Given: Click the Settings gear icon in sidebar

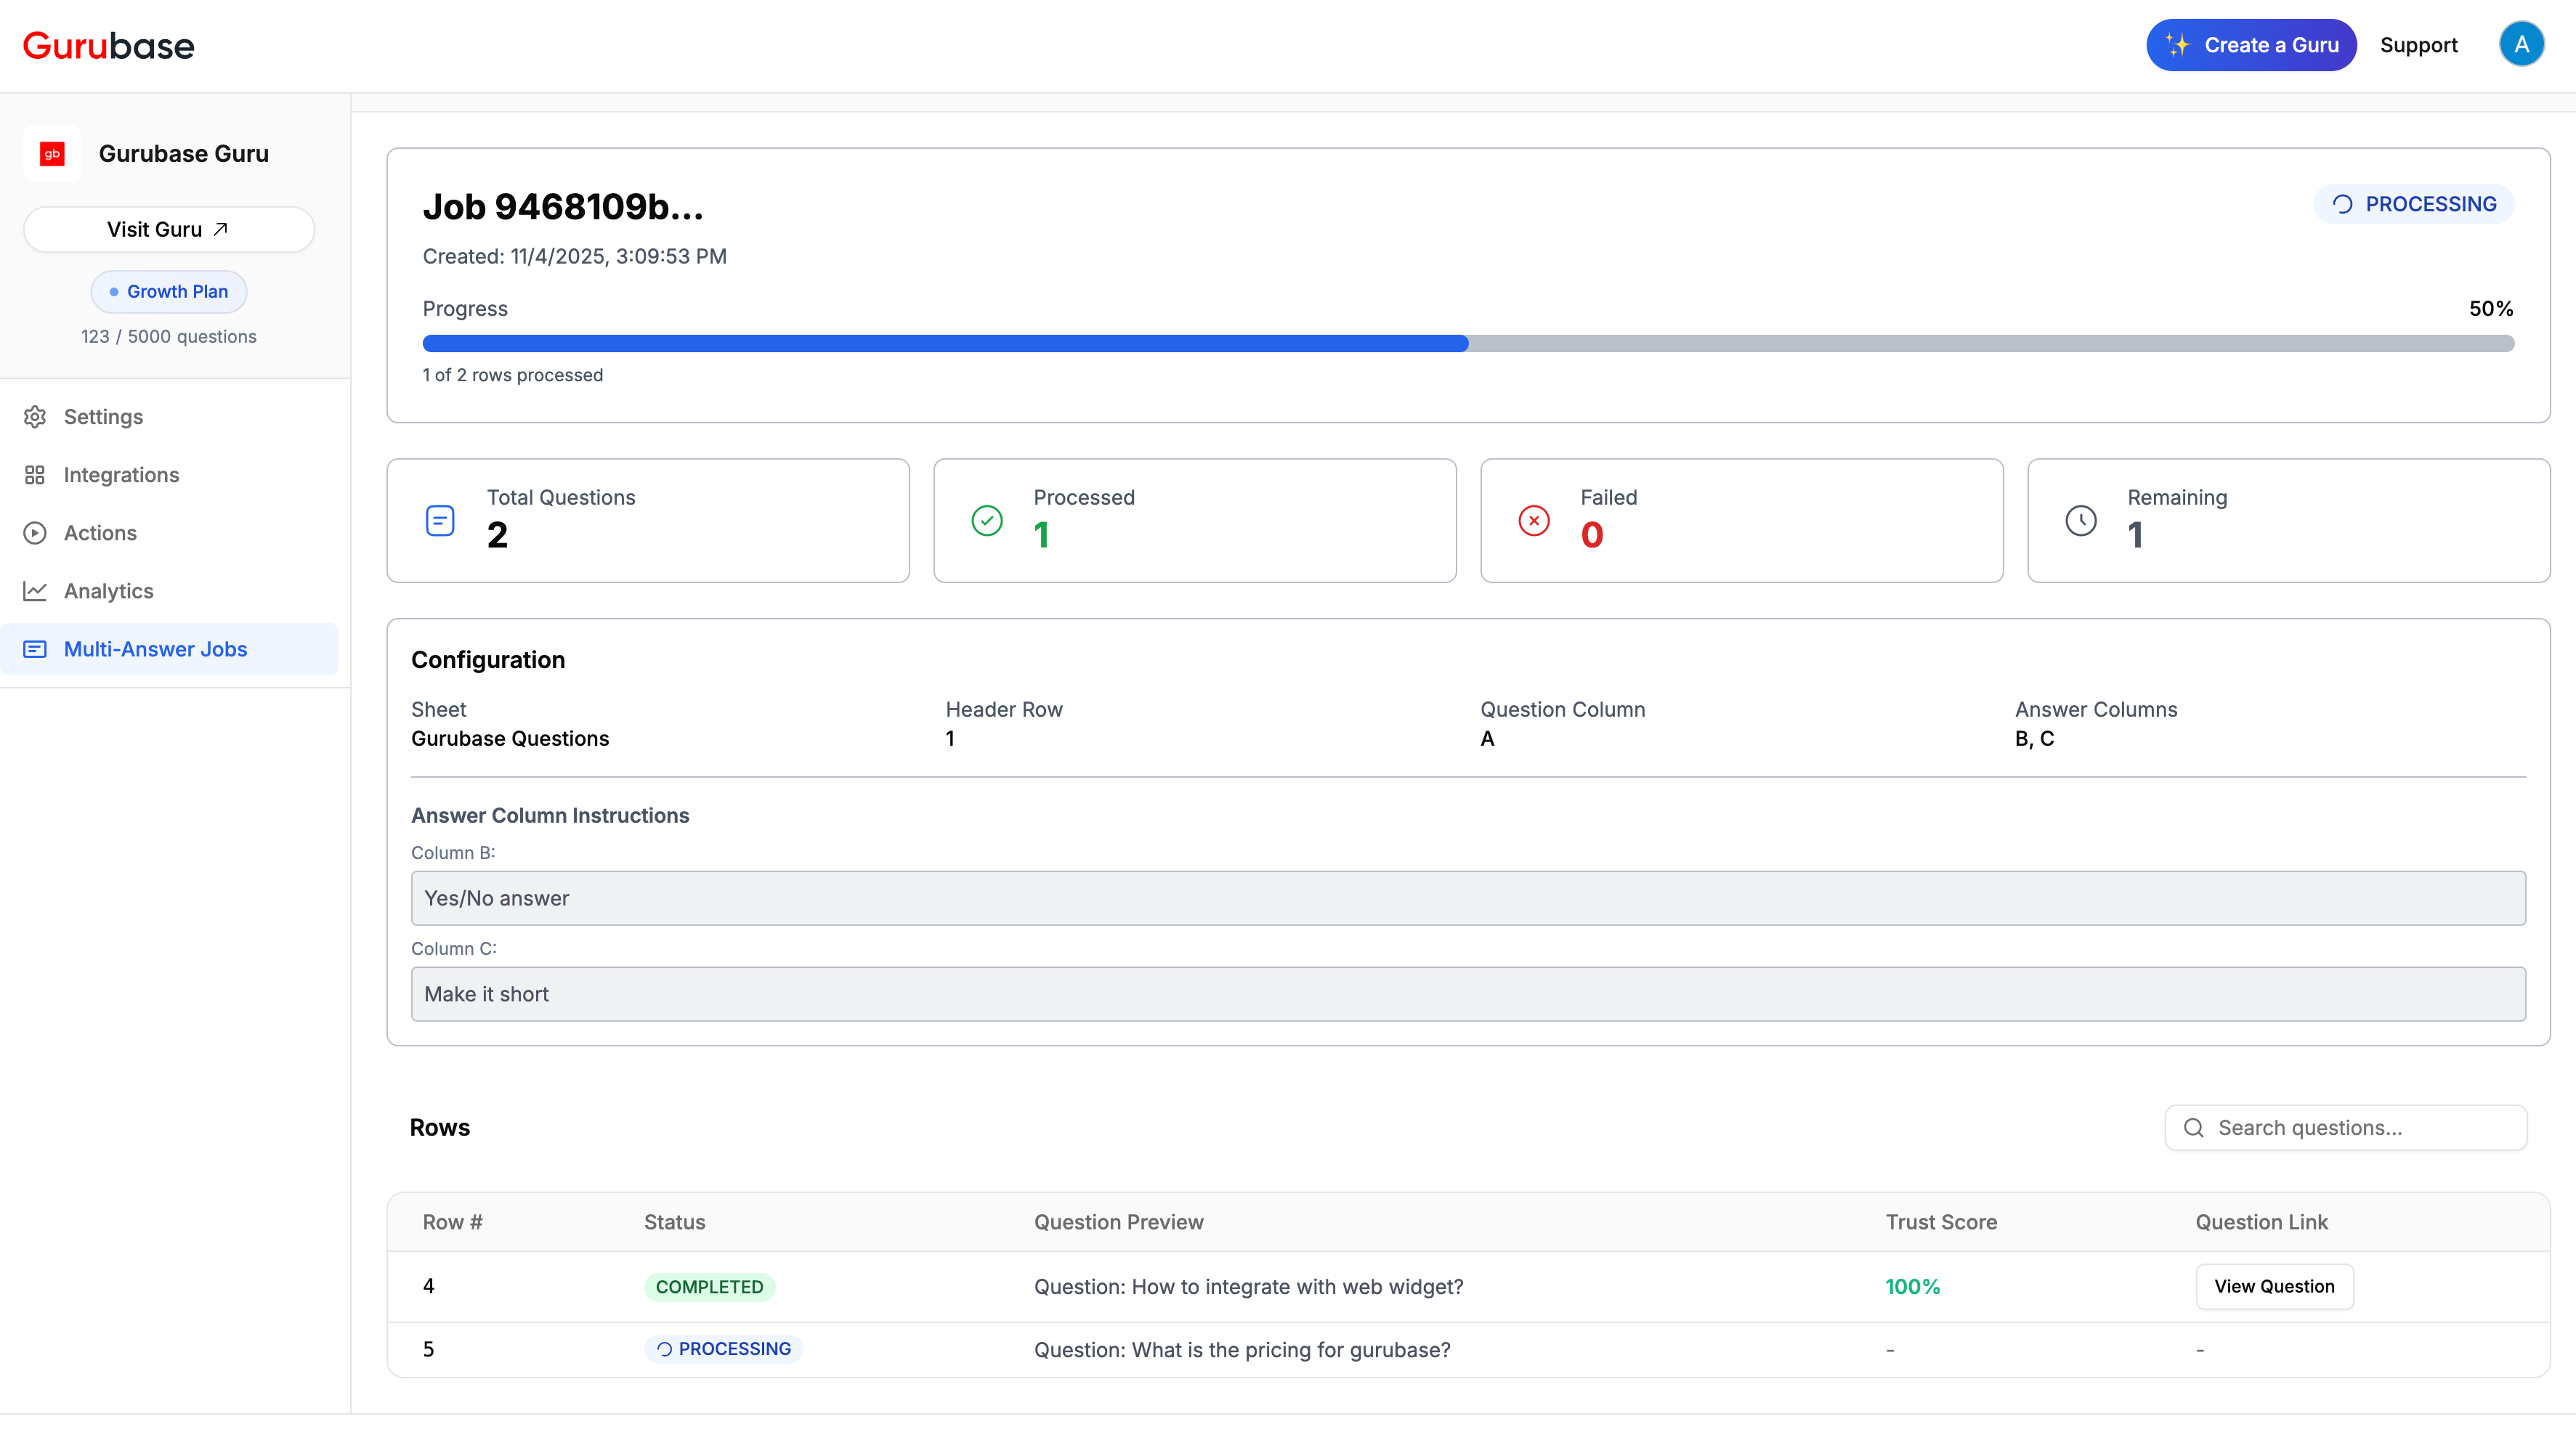Looking at the screenshot, I should tap(35, 417).
